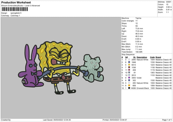Screen dimensions: 173x122
Task: Click the 'St.' column header
Action: (134, 57)
